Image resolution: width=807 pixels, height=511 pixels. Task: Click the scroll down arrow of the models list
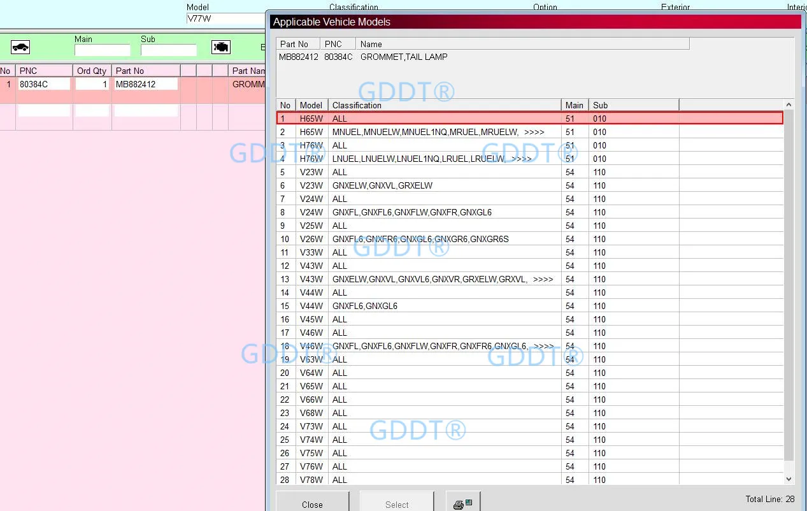pyautogui.click(x=789, y=479)
